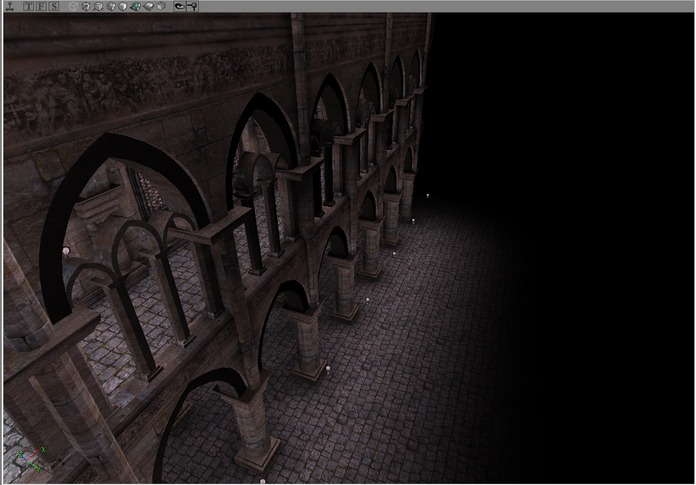Select the cube with diagonal wireframe lines
The width and height of the screenshot is (696, 485).
(x=85, y=6)
